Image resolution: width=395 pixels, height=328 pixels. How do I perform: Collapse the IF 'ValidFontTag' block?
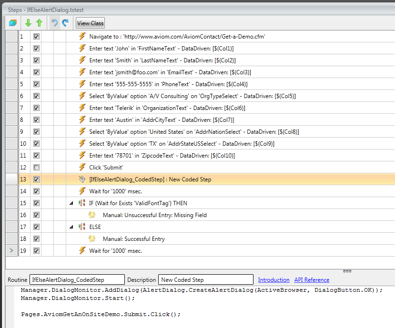[71, 203]
